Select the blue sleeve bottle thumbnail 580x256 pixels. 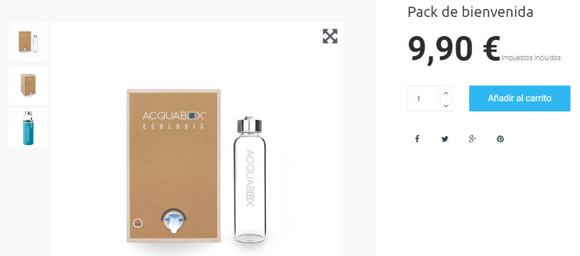point(28,128)
